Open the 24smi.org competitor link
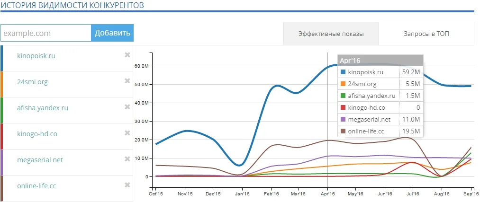Viewport: 480px width, 202px height. [32, 82]
